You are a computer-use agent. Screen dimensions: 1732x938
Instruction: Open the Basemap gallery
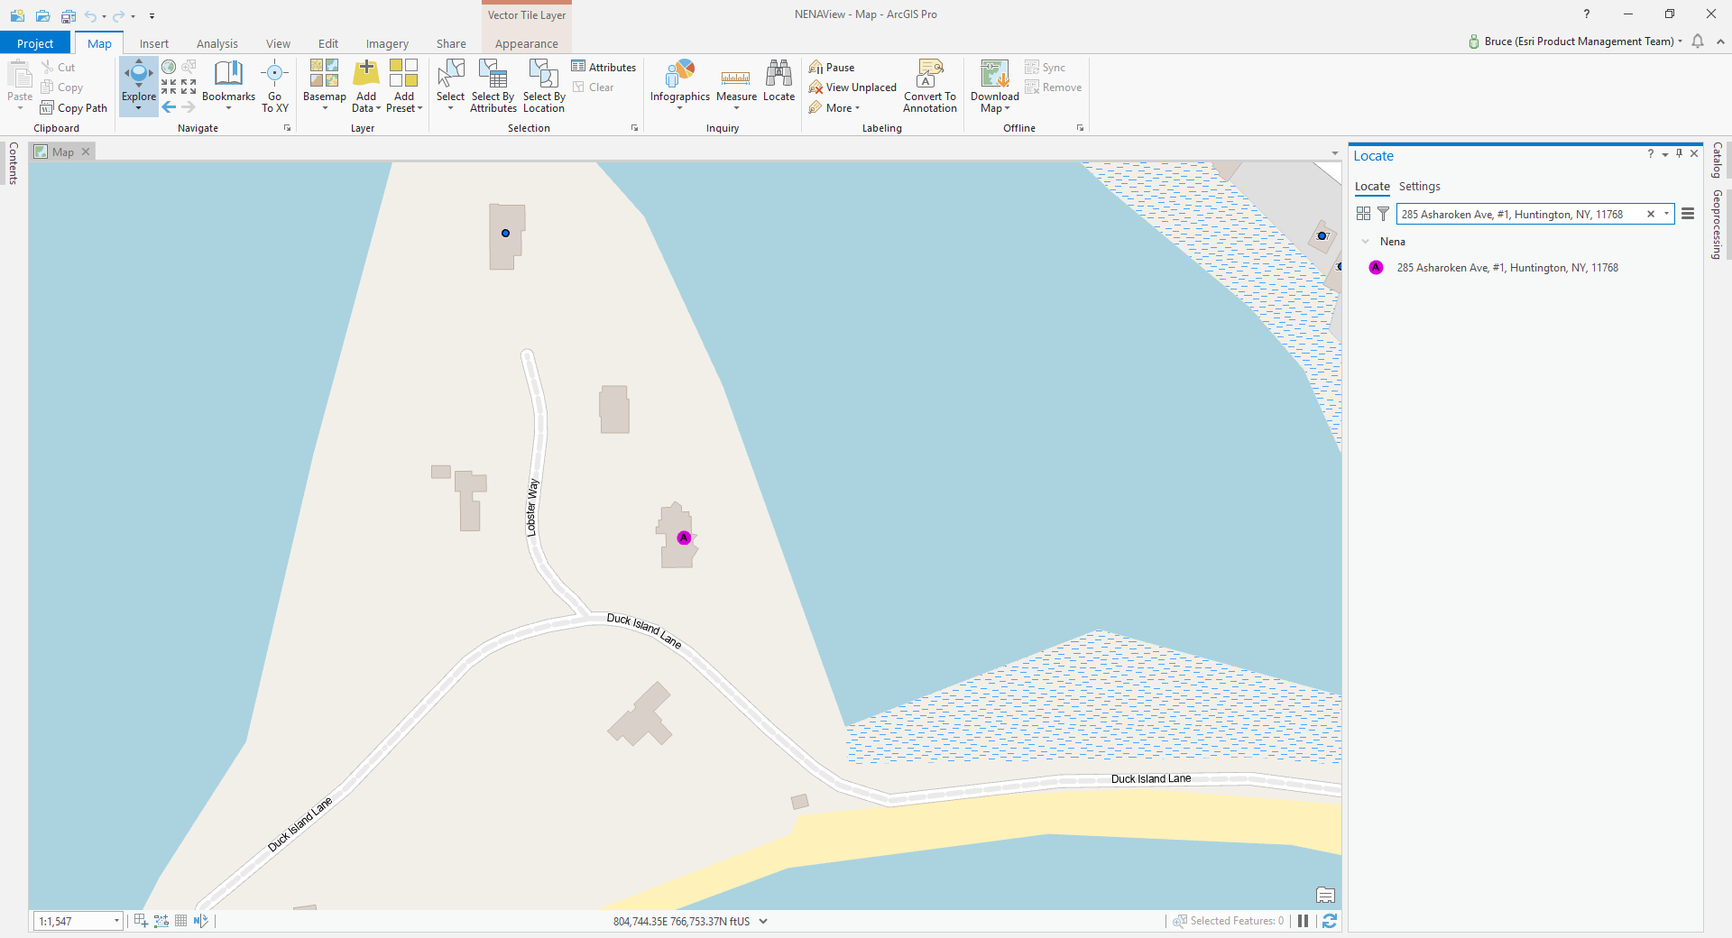point(324,86)
